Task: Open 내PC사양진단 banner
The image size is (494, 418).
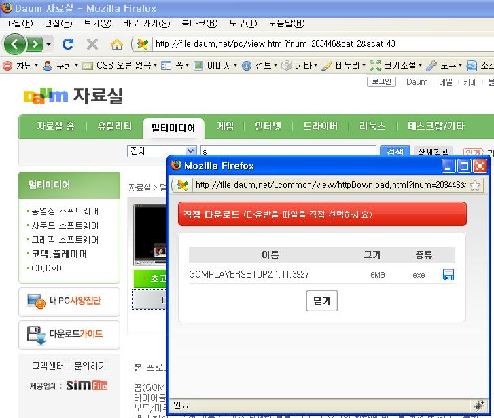Action: 69,302
